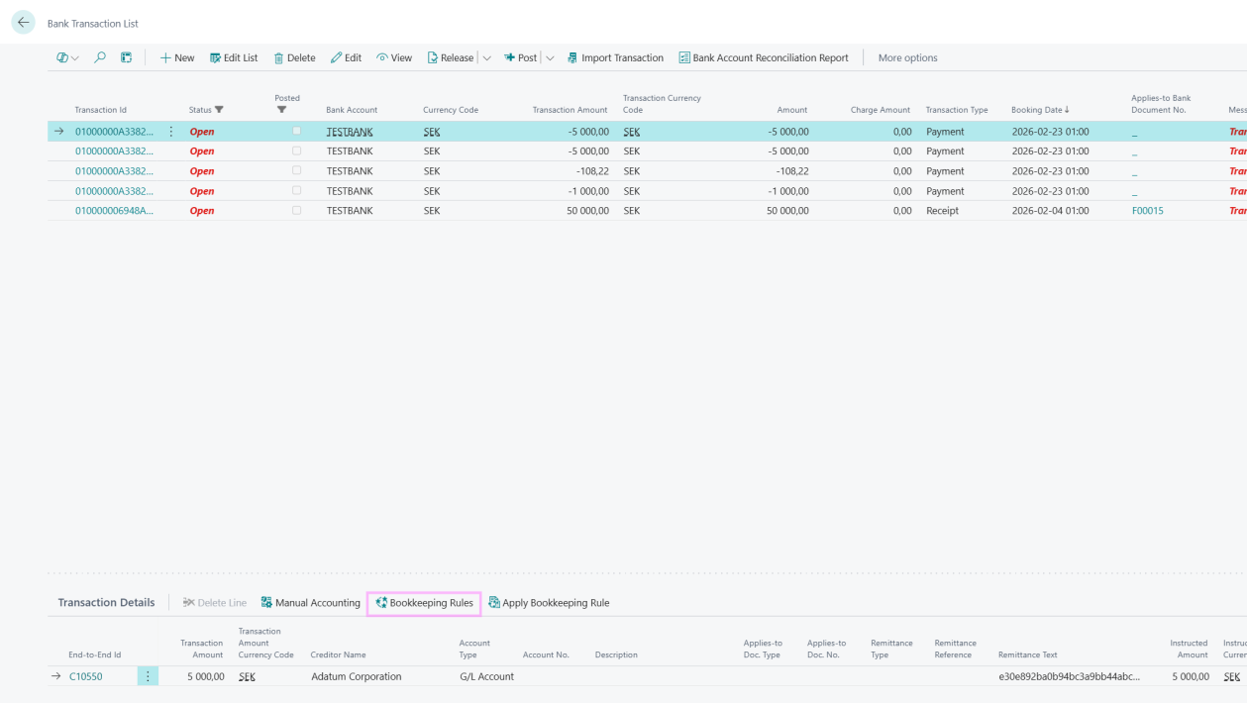Screen dimensions: 1247x703
Task: Click the G/L Account type cell
Action: pyautogui.click(x=487, y=677)
